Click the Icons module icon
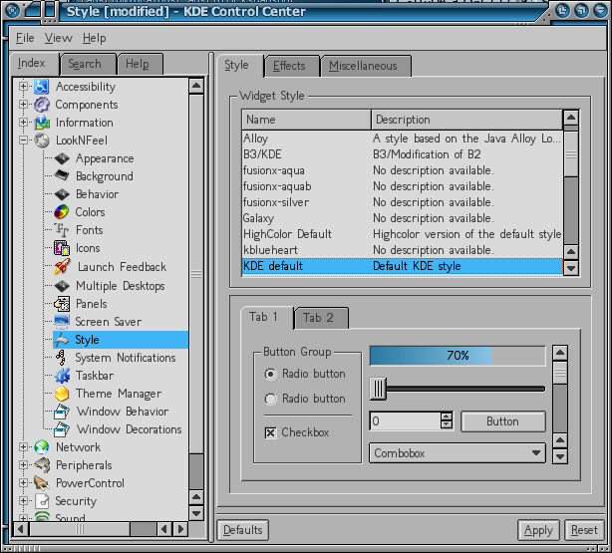Viewport: 612px width, 553px height. 62,248
